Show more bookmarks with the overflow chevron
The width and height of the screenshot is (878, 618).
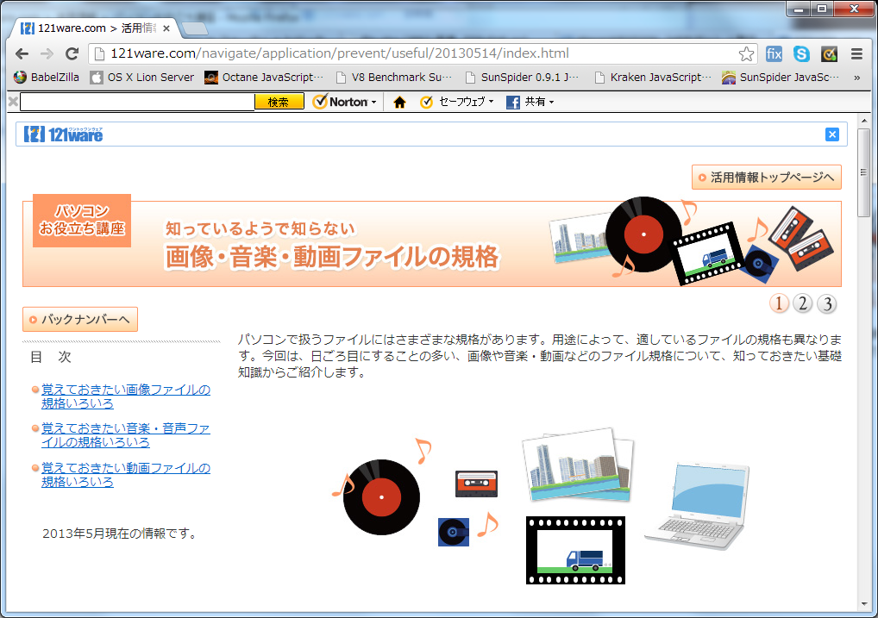click(x=856, y=77)
